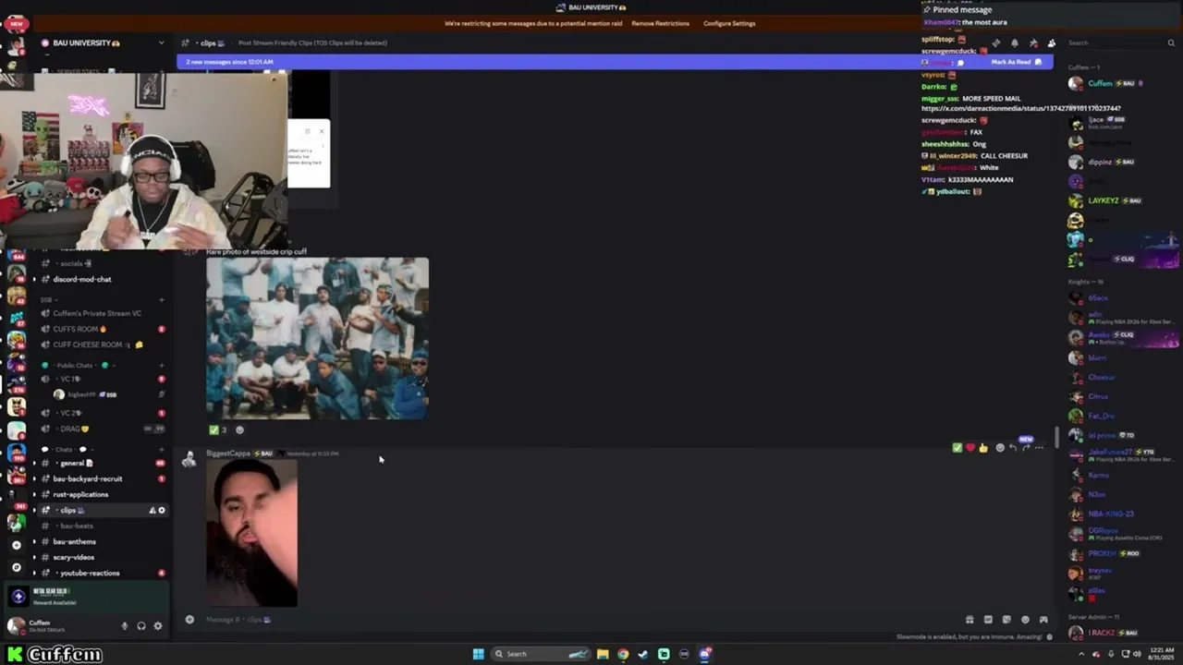React with the red heart emoji
This screenshot has width=1183, height=665.
(970, 448)
